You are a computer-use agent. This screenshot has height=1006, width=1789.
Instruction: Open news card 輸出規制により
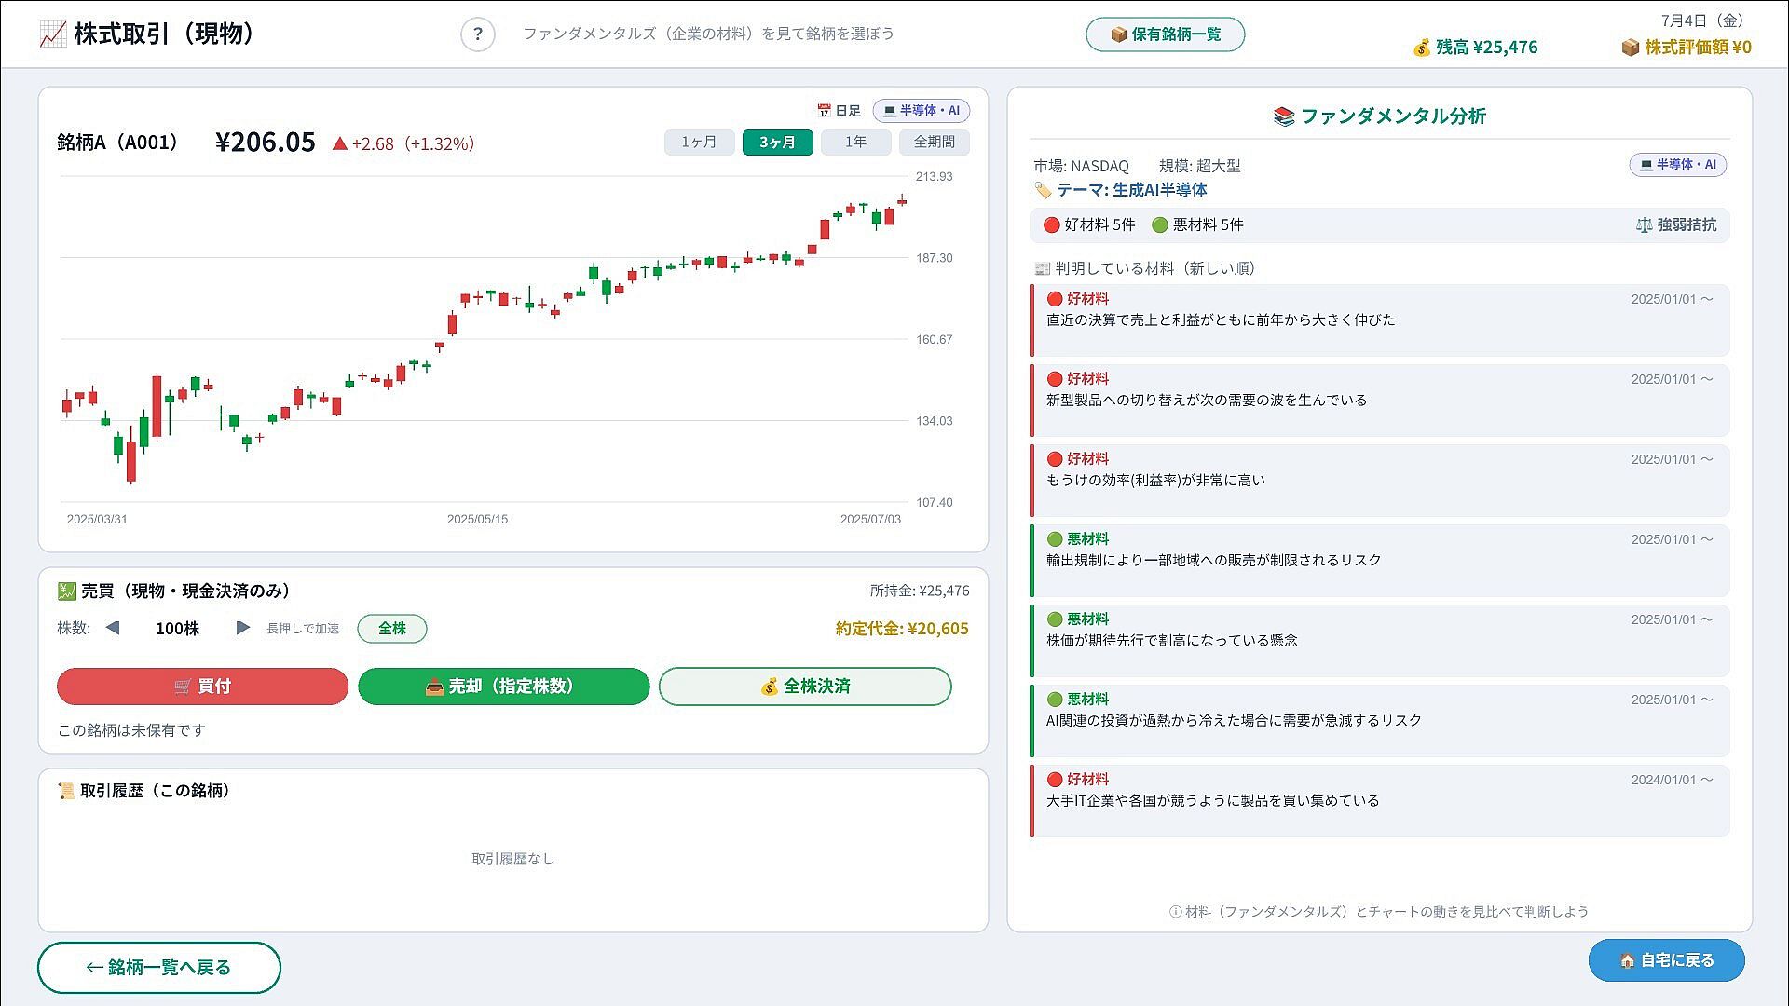(x=1380, y=561)
